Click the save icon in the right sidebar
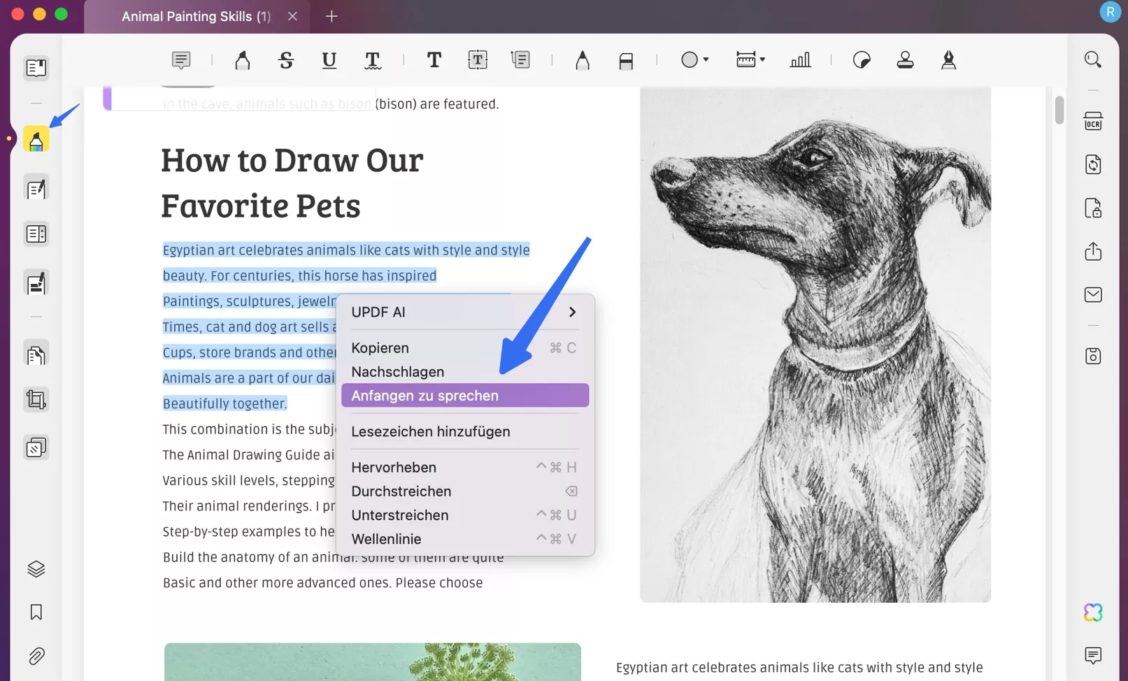Viewport: 1128px width, 681px height. [x=1094, y=356]
